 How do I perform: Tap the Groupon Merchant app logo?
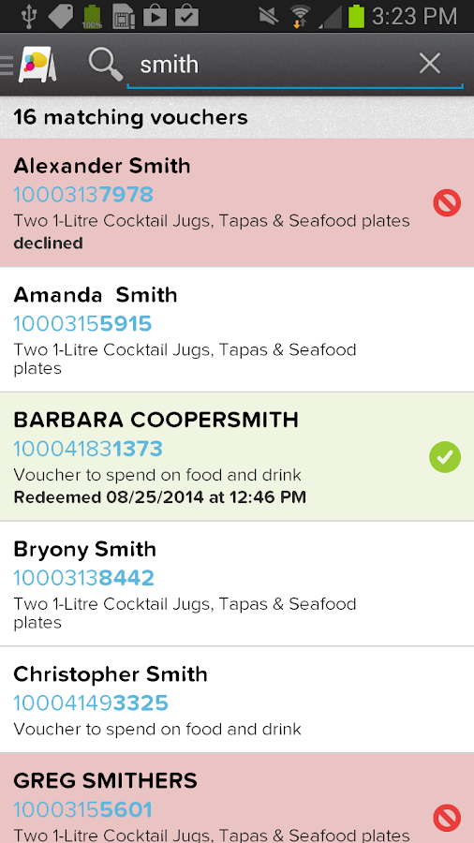37,65
